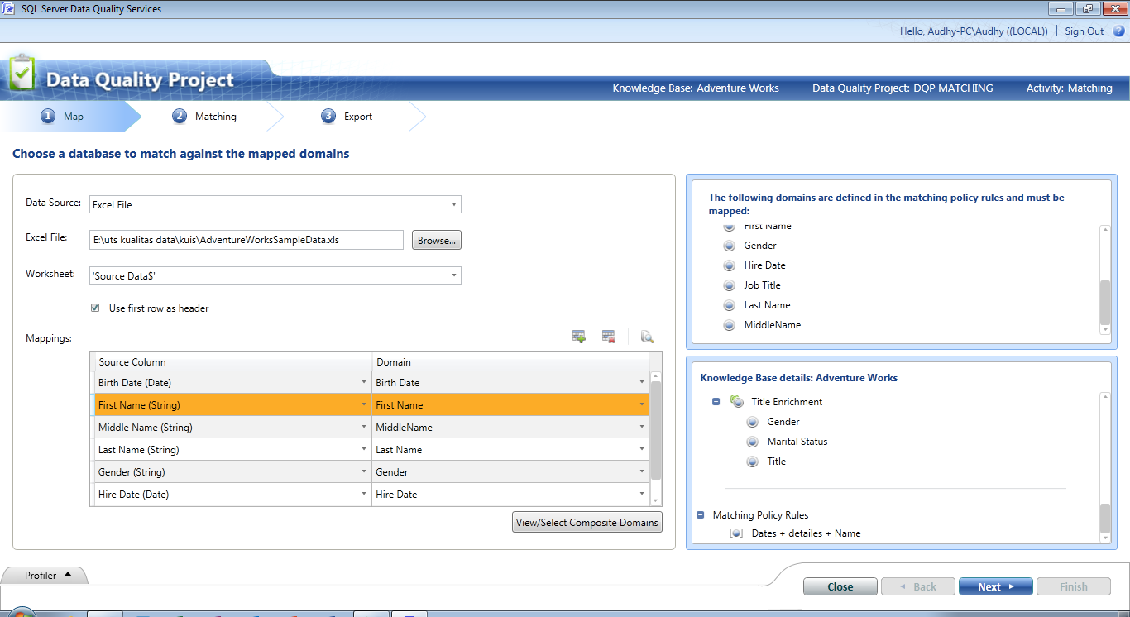Select the Gender domain icon in mapping requirements

click(x=729, y=245)
